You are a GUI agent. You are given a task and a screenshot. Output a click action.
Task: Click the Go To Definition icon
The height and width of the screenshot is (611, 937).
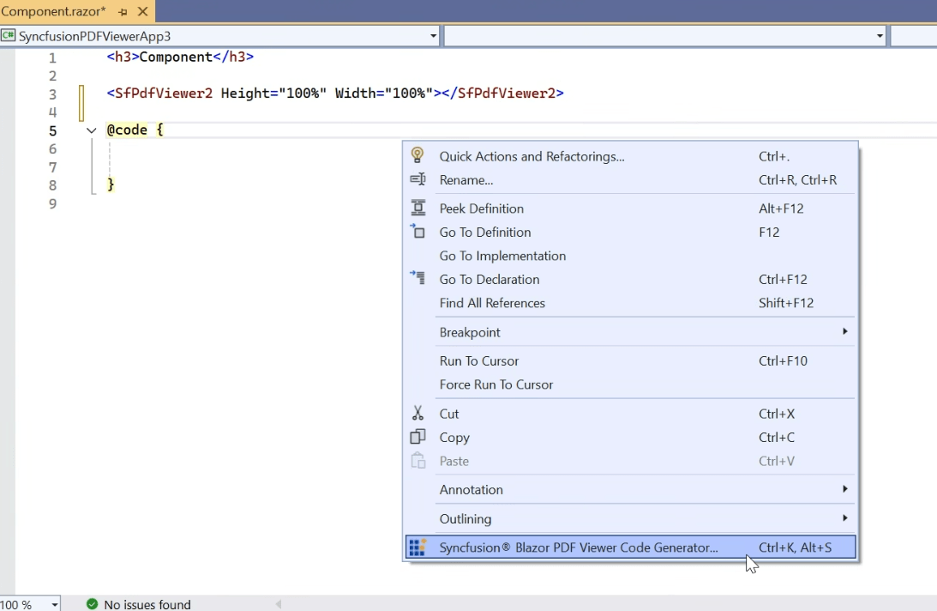pos(417,232)
